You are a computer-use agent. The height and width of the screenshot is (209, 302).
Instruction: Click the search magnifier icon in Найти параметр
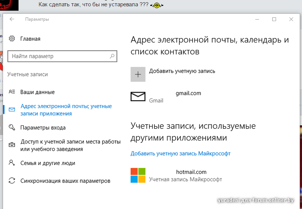click(x=112, y=56)
